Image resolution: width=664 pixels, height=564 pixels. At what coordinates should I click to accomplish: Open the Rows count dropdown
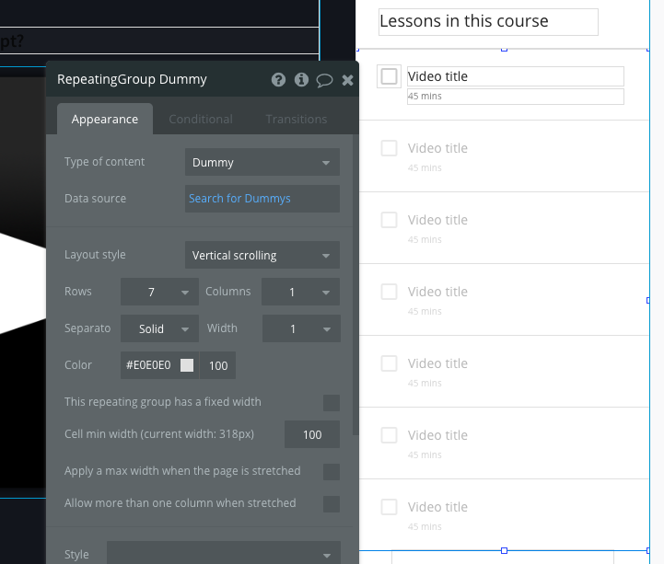158,293
